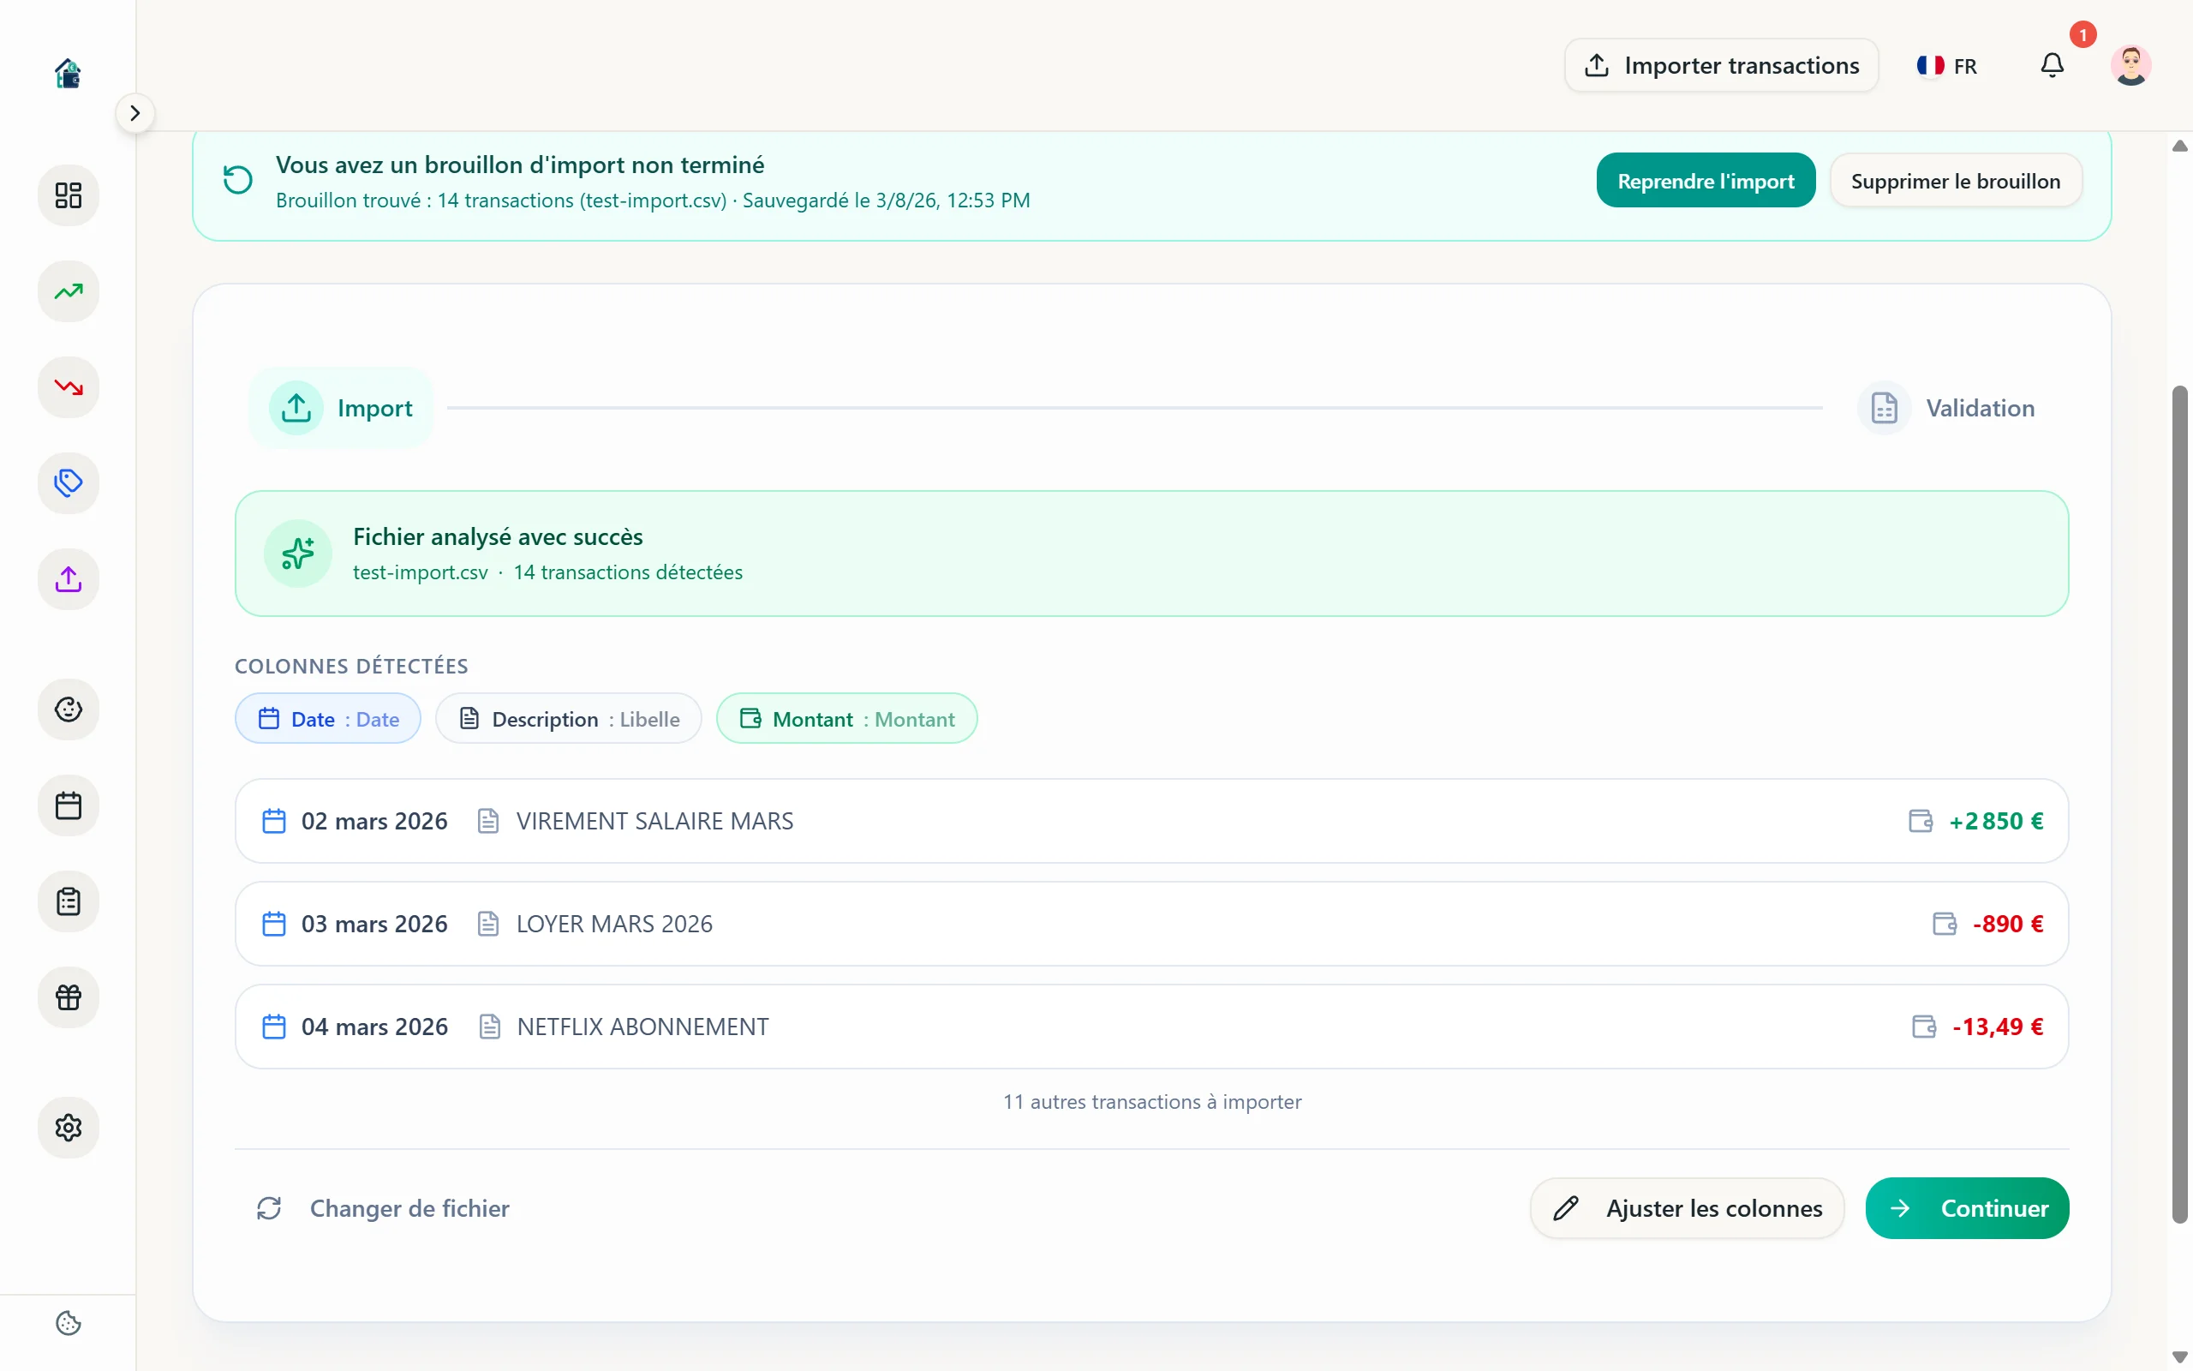Select the Import step tab

(x=342, y=408)
